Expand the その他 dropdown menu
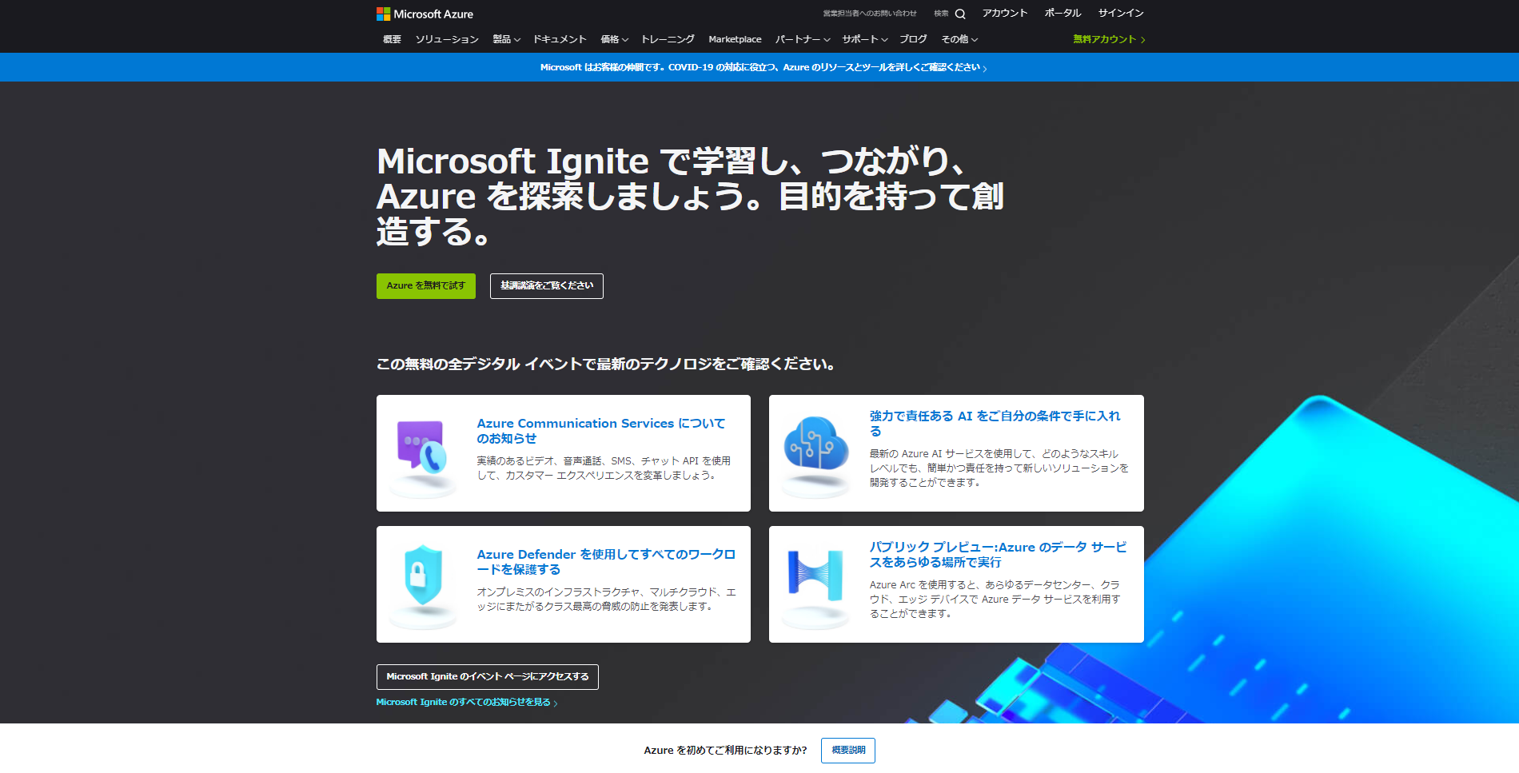The height and width of the screenshot is (773, 1519). click(959, 39)
